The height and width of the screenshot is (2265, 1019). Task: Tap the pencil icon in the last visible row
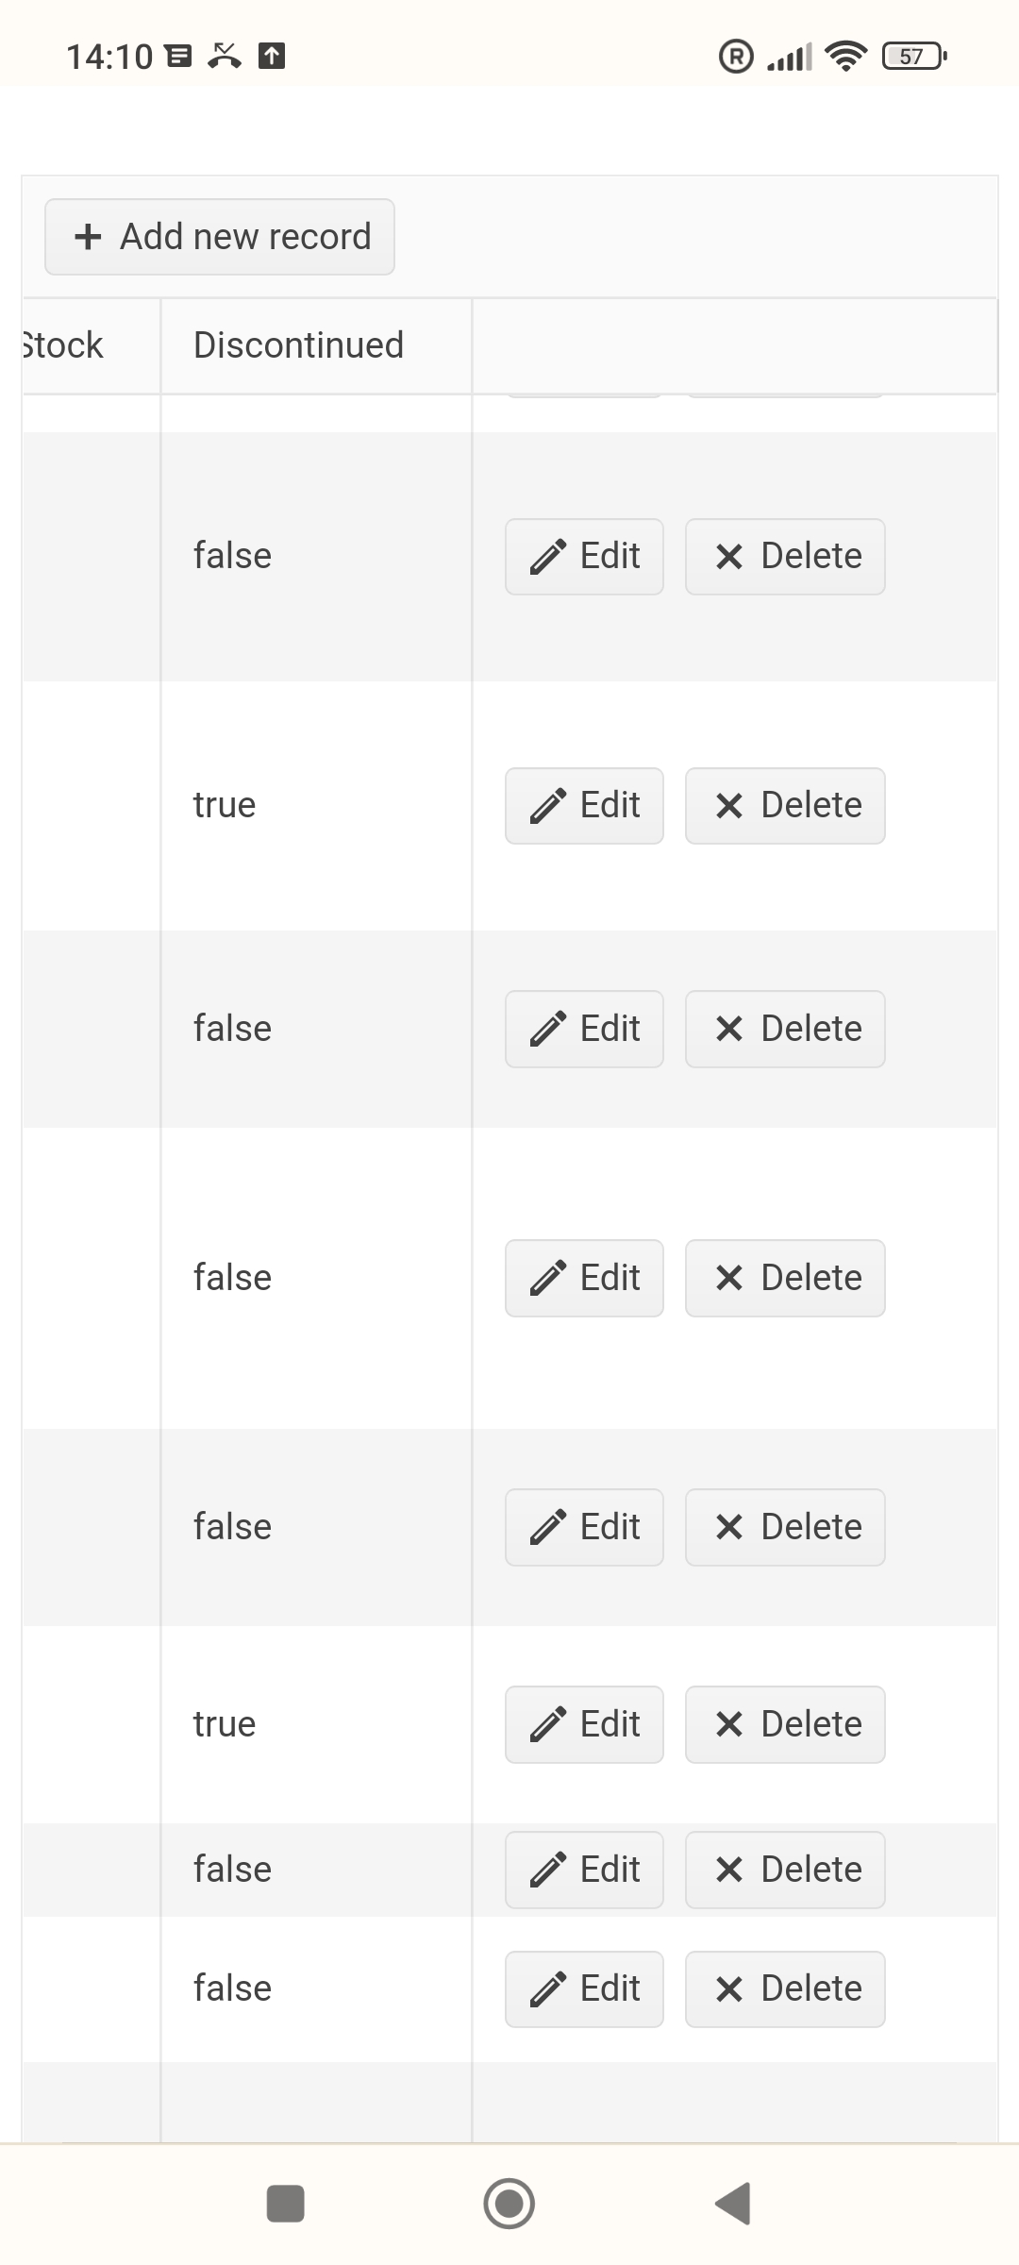click(548, 1989)
